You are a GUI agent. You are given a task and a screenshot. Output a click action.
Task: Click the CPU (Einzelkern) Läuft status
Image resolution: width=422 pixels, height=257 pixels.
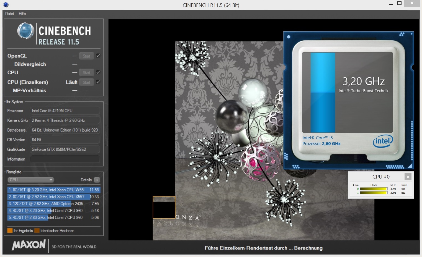pyautogui.click(x=71, y=82)
